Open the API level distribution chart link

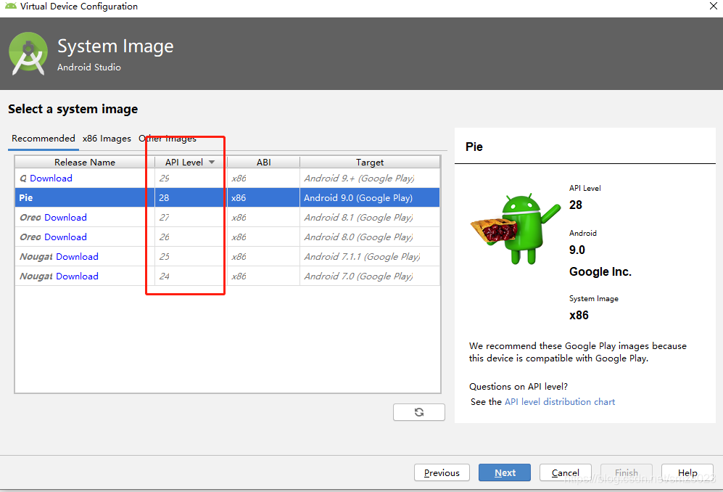560,401
